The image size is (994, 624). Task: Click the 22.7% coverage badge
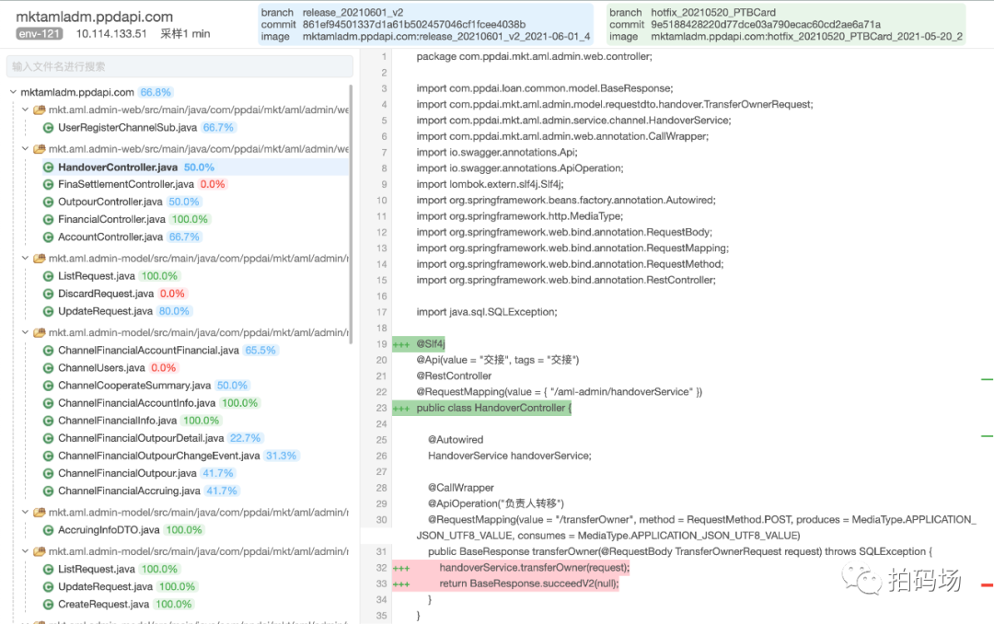246,438
